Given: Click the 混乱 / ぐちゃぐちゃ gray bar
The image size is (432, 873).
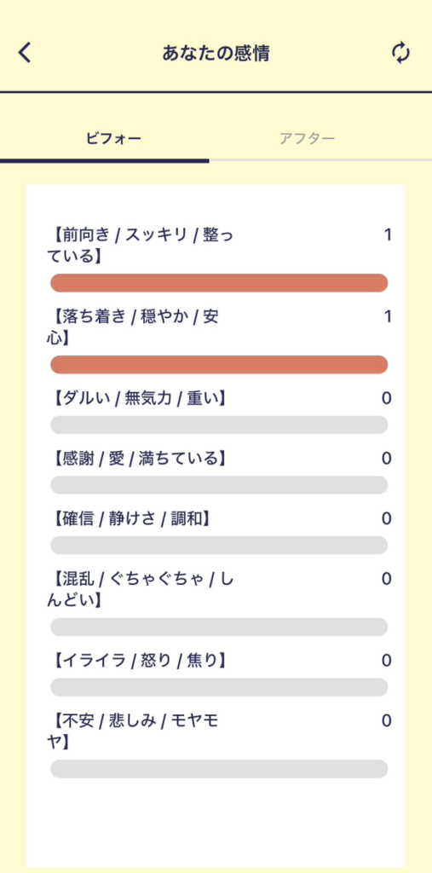Looking at the screenshot, I should click(x=219, y=627).
